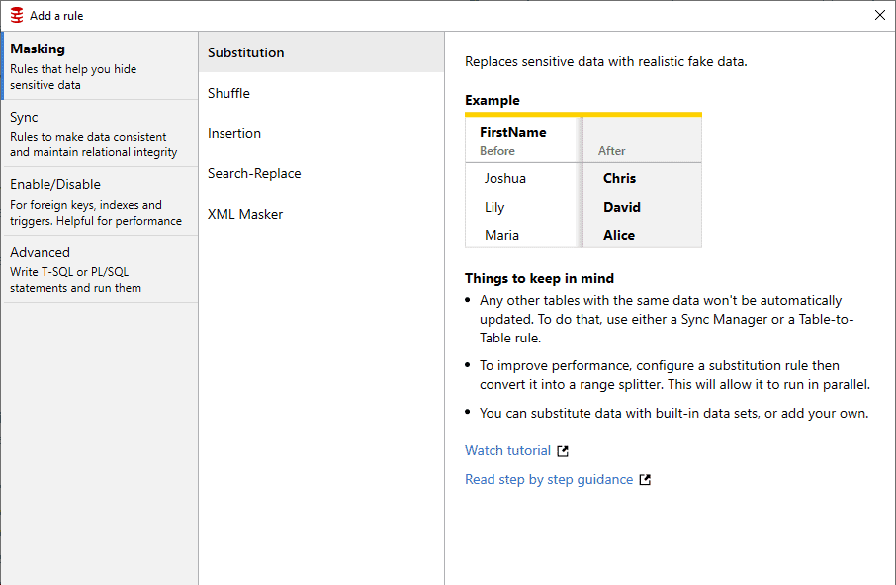Click the yellow bar above example table
Screen dimensions: 896x585
tap(582, 115)
